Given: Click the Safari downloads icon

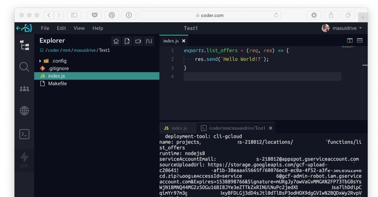Looking at the screenshot, I should 314,15.
